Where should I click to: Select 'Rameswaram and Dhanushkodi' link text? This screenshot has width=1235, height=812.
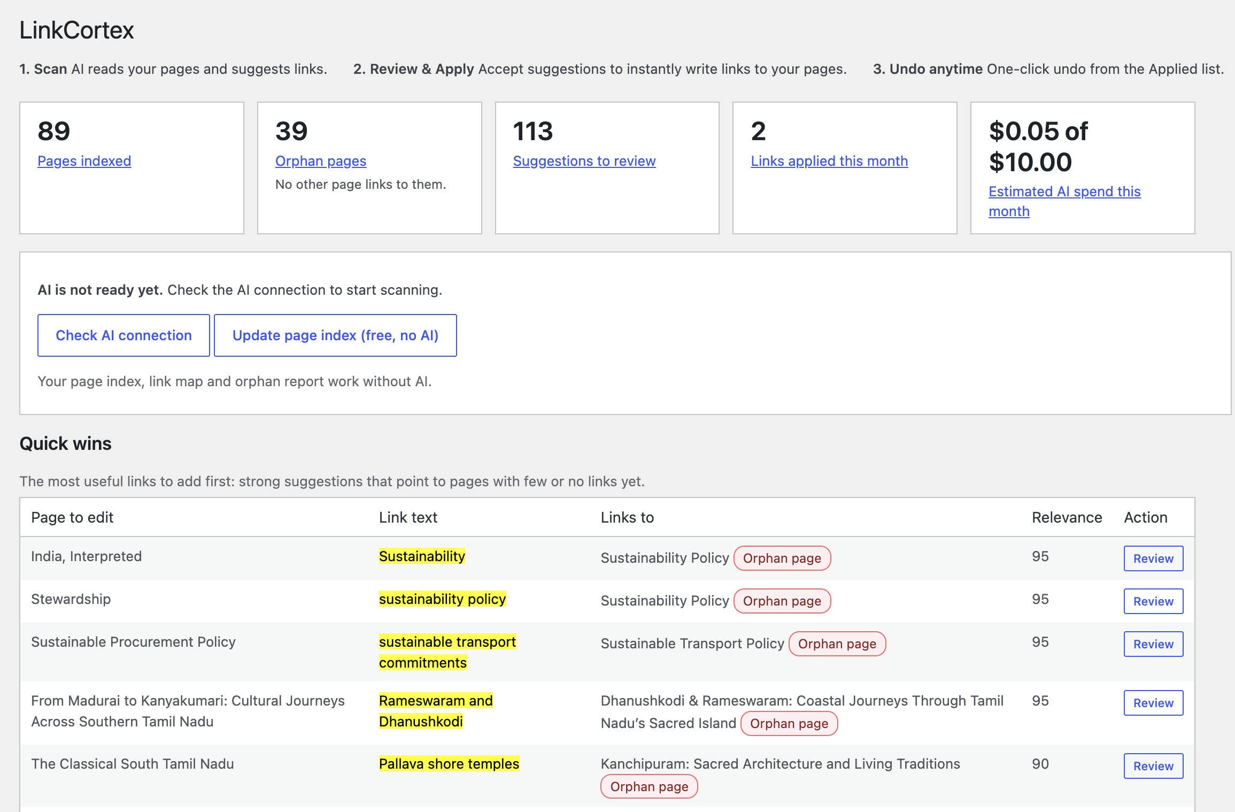436,711
